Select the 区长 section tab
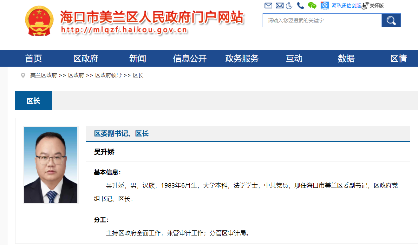This screenshot has height=245, width=418. point(33,101)
